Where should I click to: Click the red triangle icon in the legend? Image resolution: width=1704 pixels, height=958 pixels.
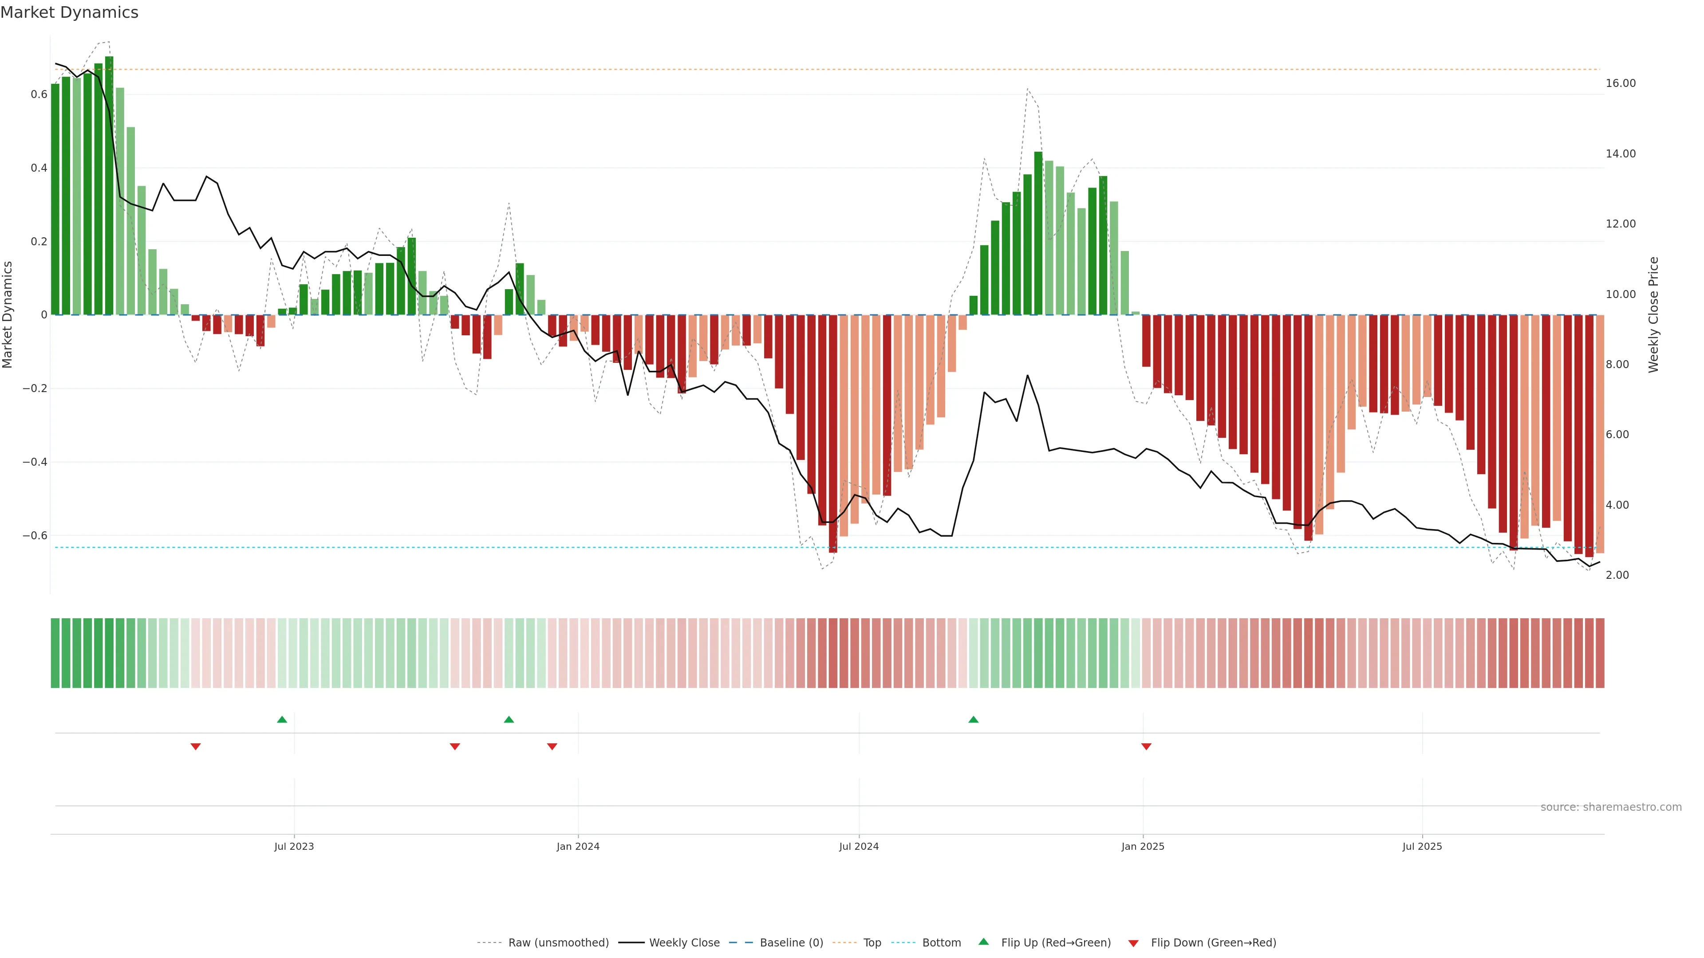[x=1133, y=943]
